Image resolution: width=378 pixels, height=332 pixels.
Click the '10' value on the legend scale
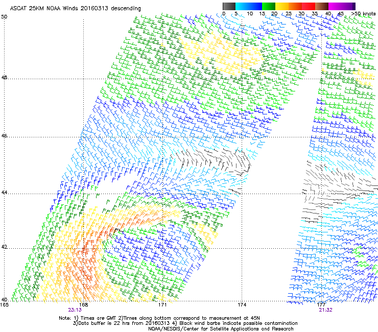point(250,14)
